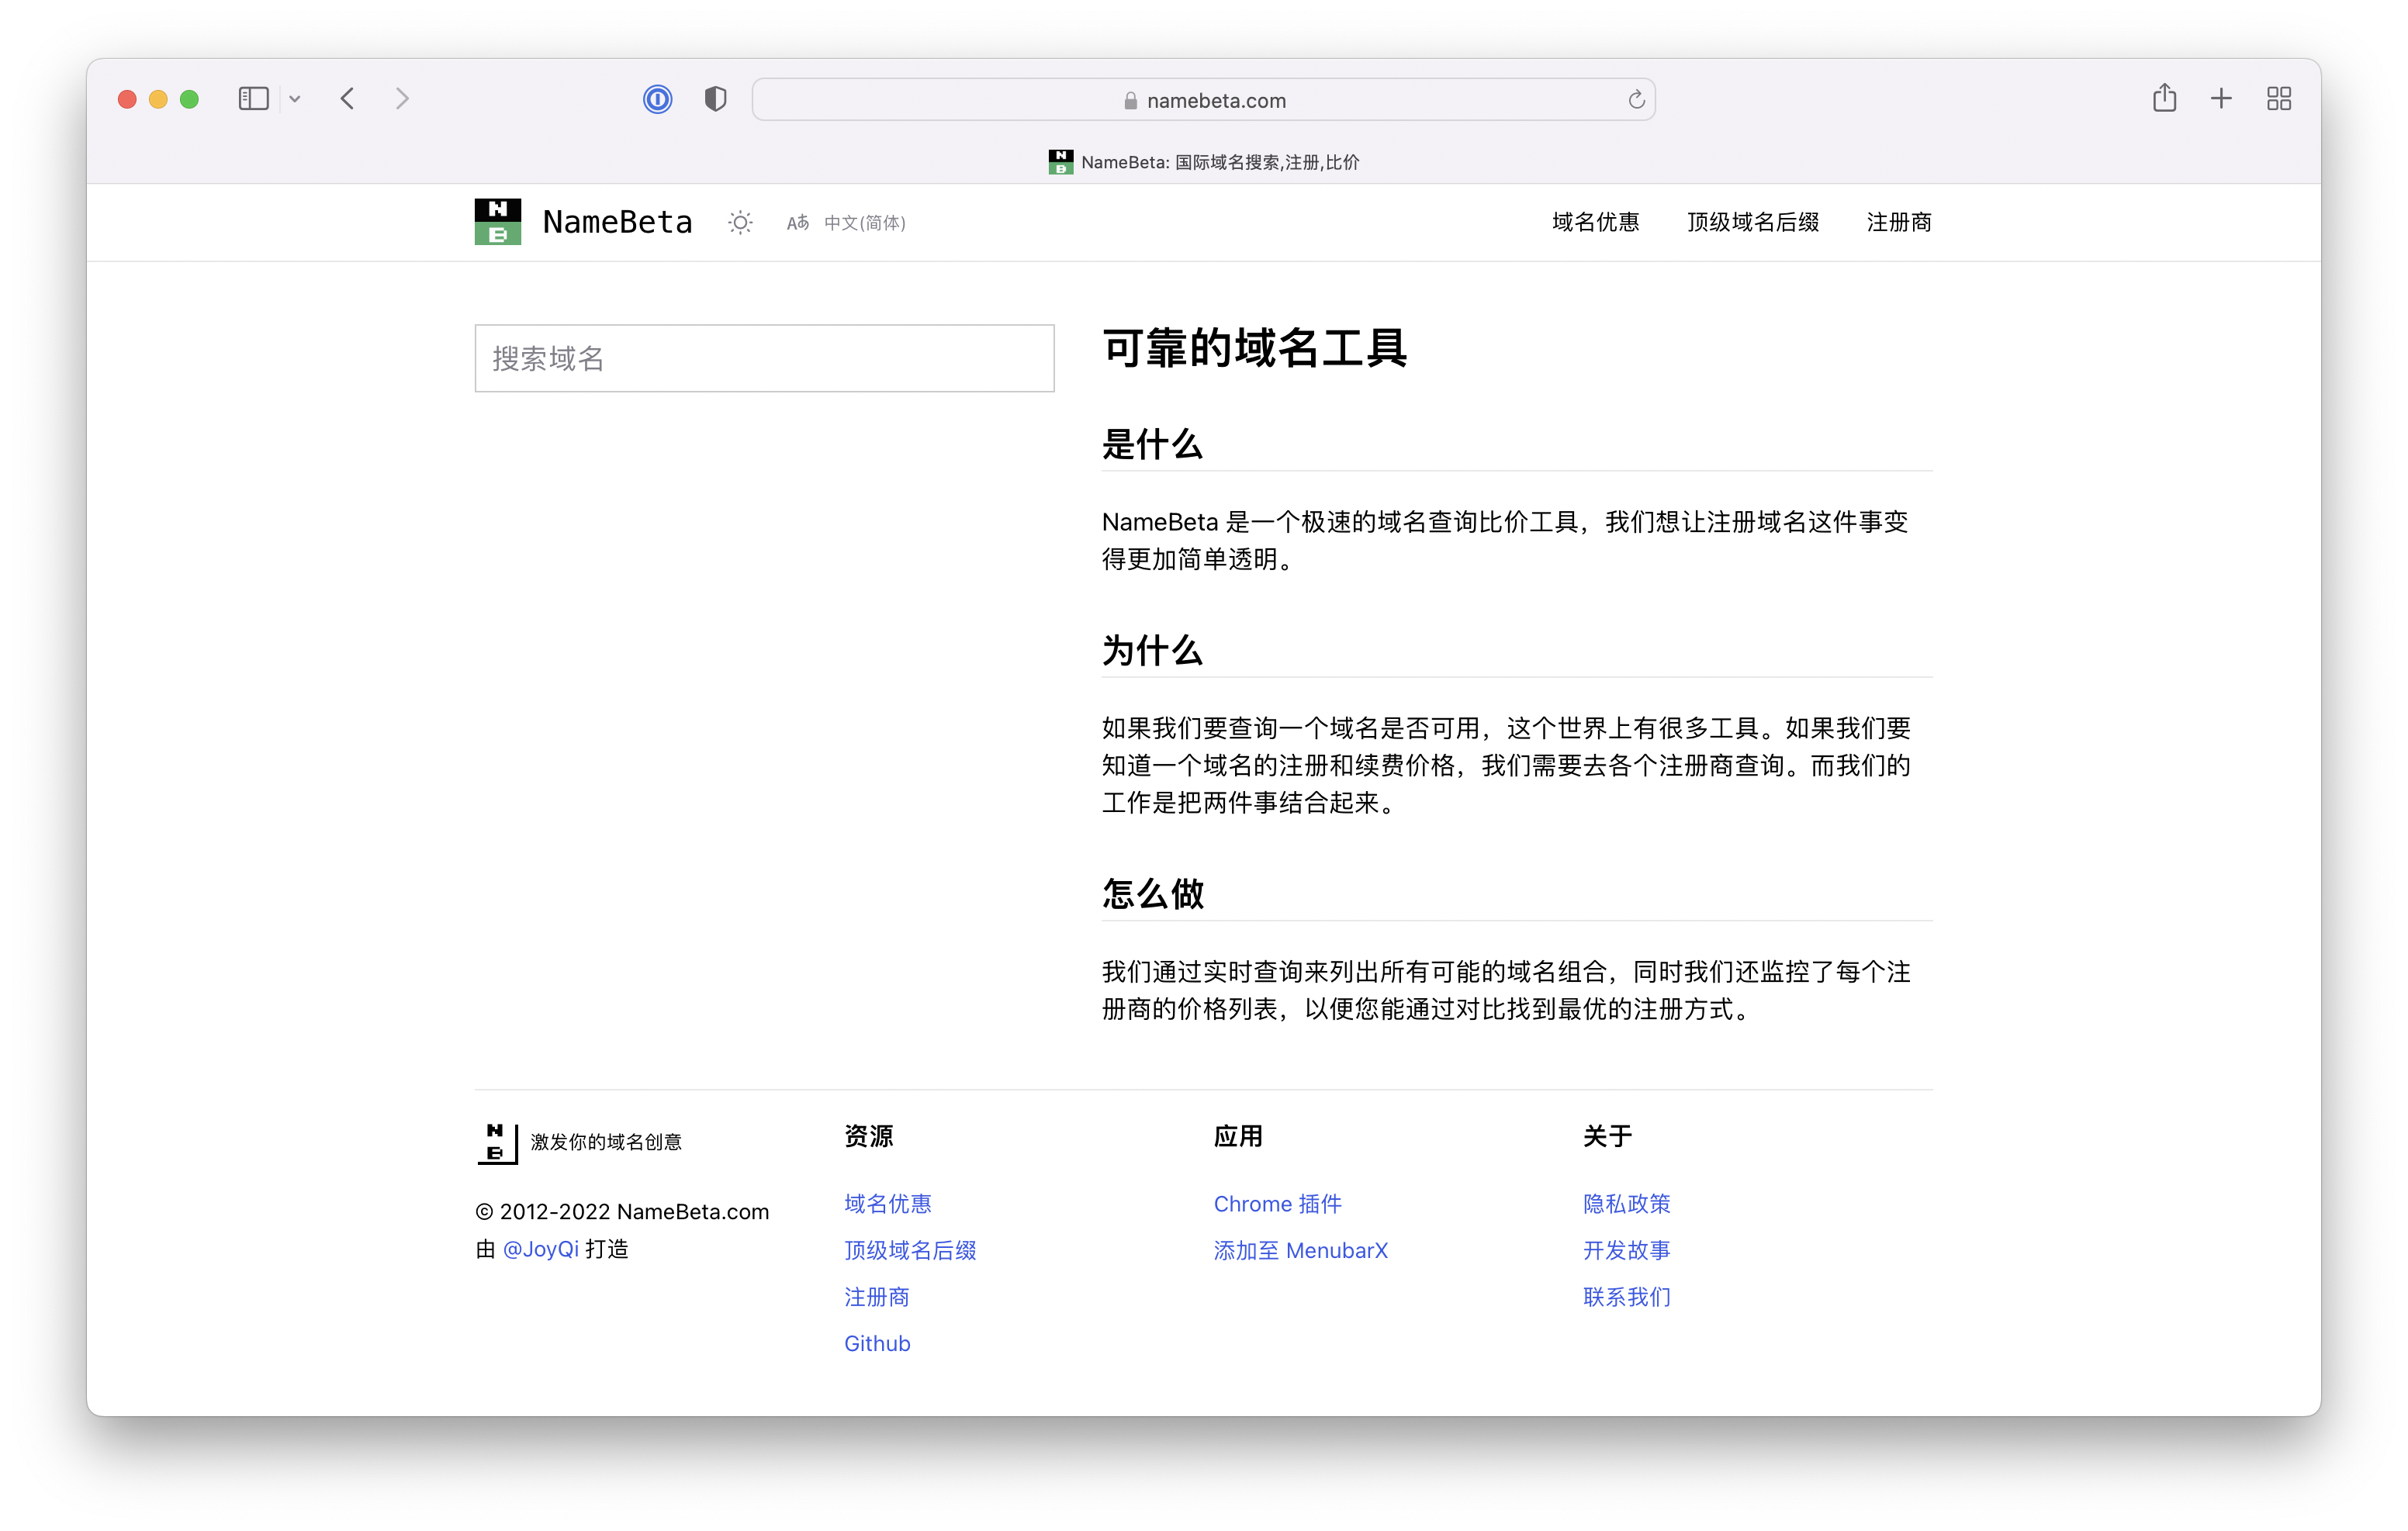The width and height of the screenshot is (2408, 1531).
Task: Click the namebeta.com address bar
Action: tap(1203, 100)
